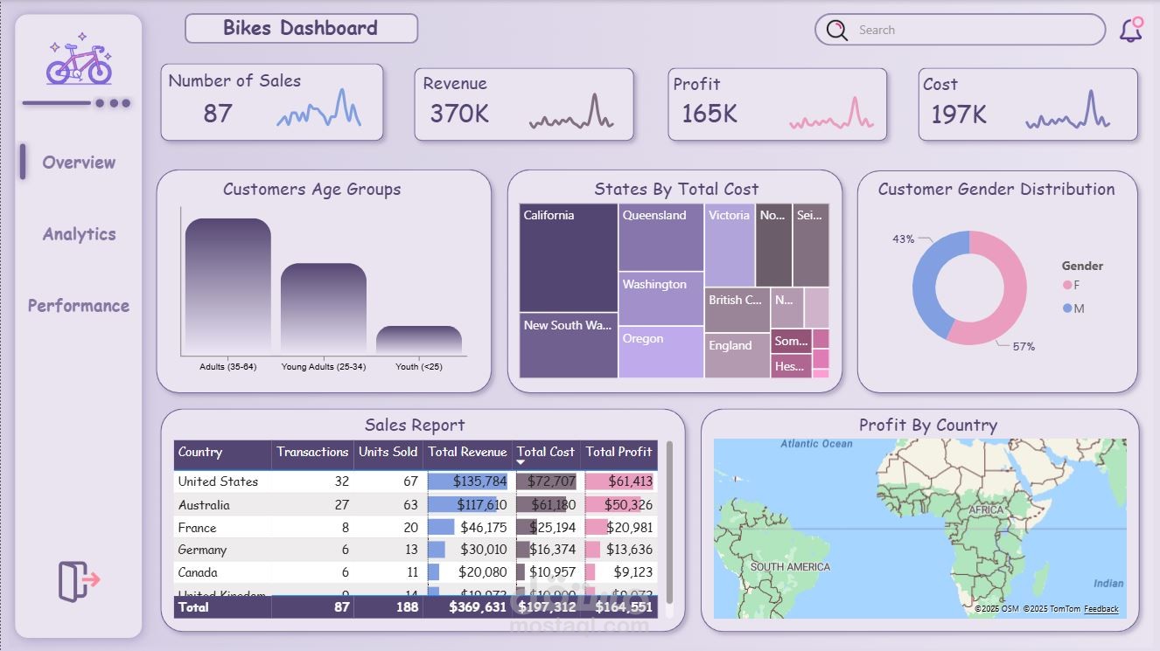Select the Germany table row
This screenshot has height=651, width=1160.
(x=416, y=550)
